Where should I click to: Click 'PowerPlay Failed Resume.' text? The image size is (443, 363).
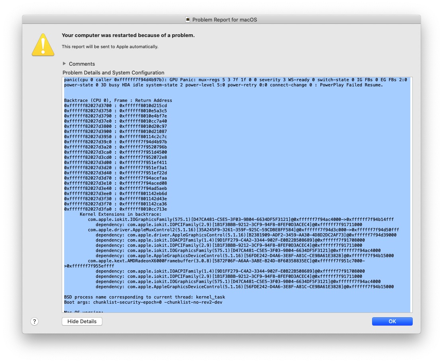tap(351, 85)
